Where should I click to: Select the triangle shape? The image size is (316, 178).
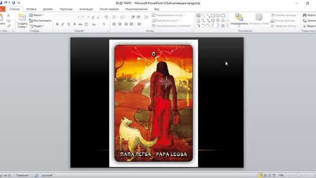(198, 21)
